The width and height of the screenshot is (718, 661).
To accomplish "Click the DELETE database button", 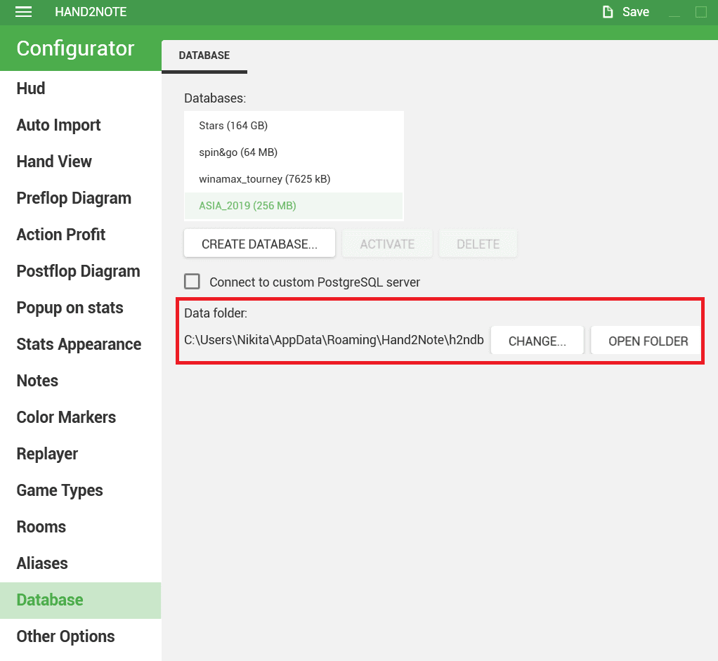I will (478, 244).
